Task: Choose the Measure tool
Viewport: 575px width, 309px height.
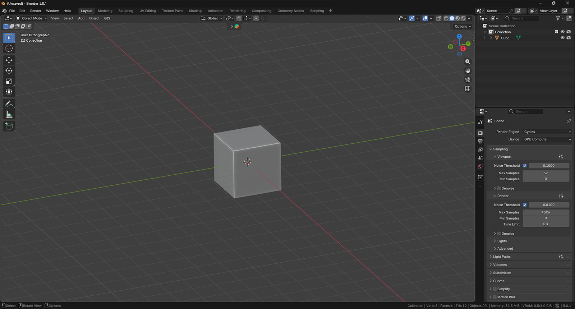Action: [9, 115]
